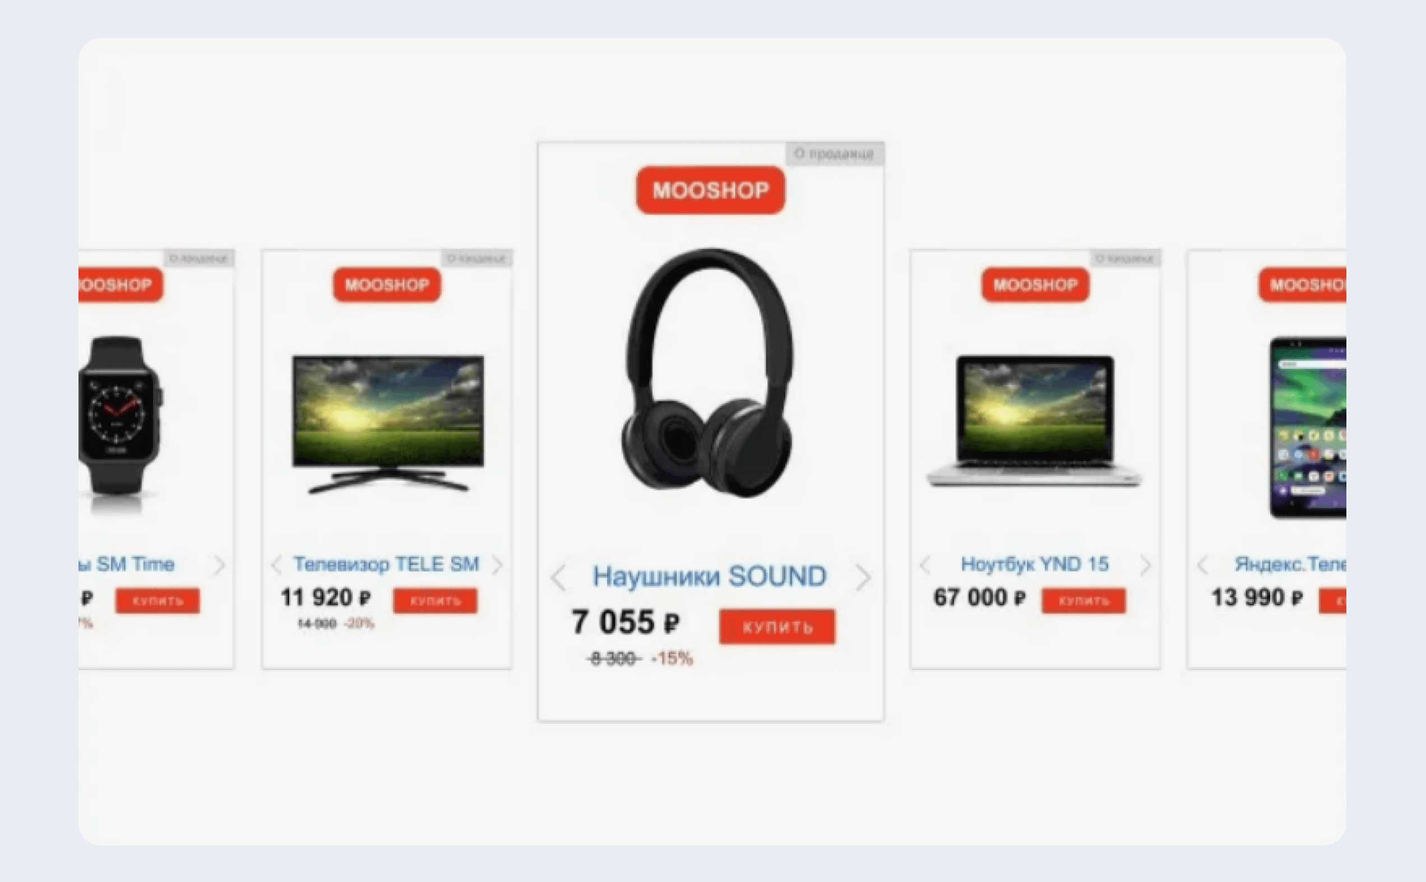
Task: Go to the next item from Наушники SOUND
Action: [x=863, y=578]
